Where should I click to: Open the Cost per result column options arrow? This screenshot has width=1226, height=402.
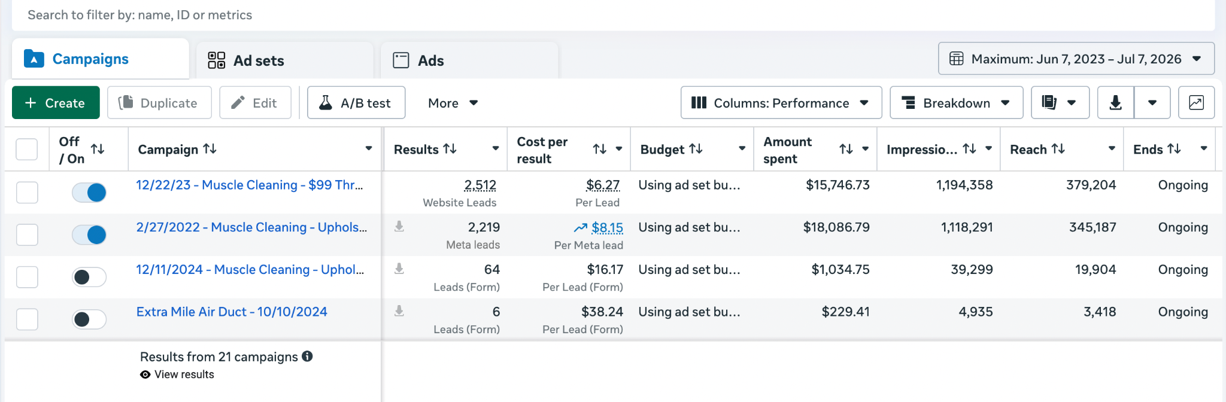tap(619, 148)
